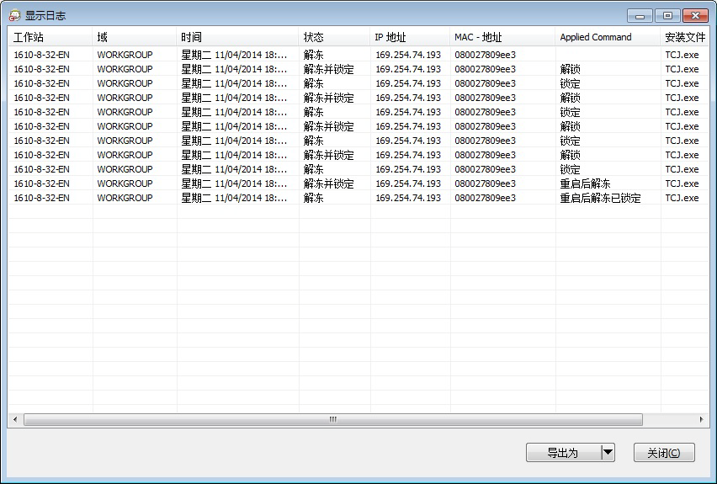Screen dimensions: 717x484
Task: Click the scrollbar right arrow
Action: coord(702,419)
